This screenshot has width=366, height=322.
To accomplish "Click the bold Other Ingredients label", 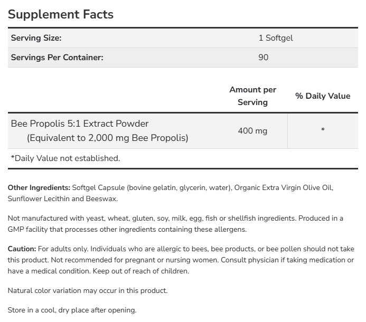I will tap(39, 187).
